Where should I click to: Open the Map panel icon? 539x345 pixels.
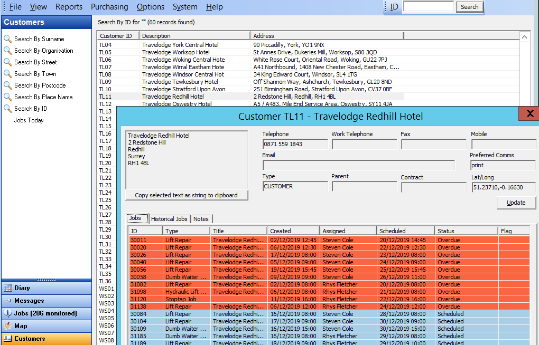tap(8, 326)
